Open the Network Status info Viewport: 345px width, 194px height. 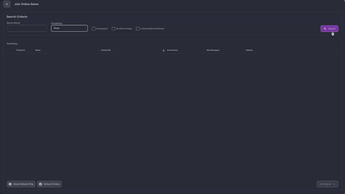coord(49,184)
